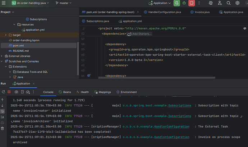Switch to Subscriptions.java tab
This screenshot has height=147, width=248.
coord(96,21)
